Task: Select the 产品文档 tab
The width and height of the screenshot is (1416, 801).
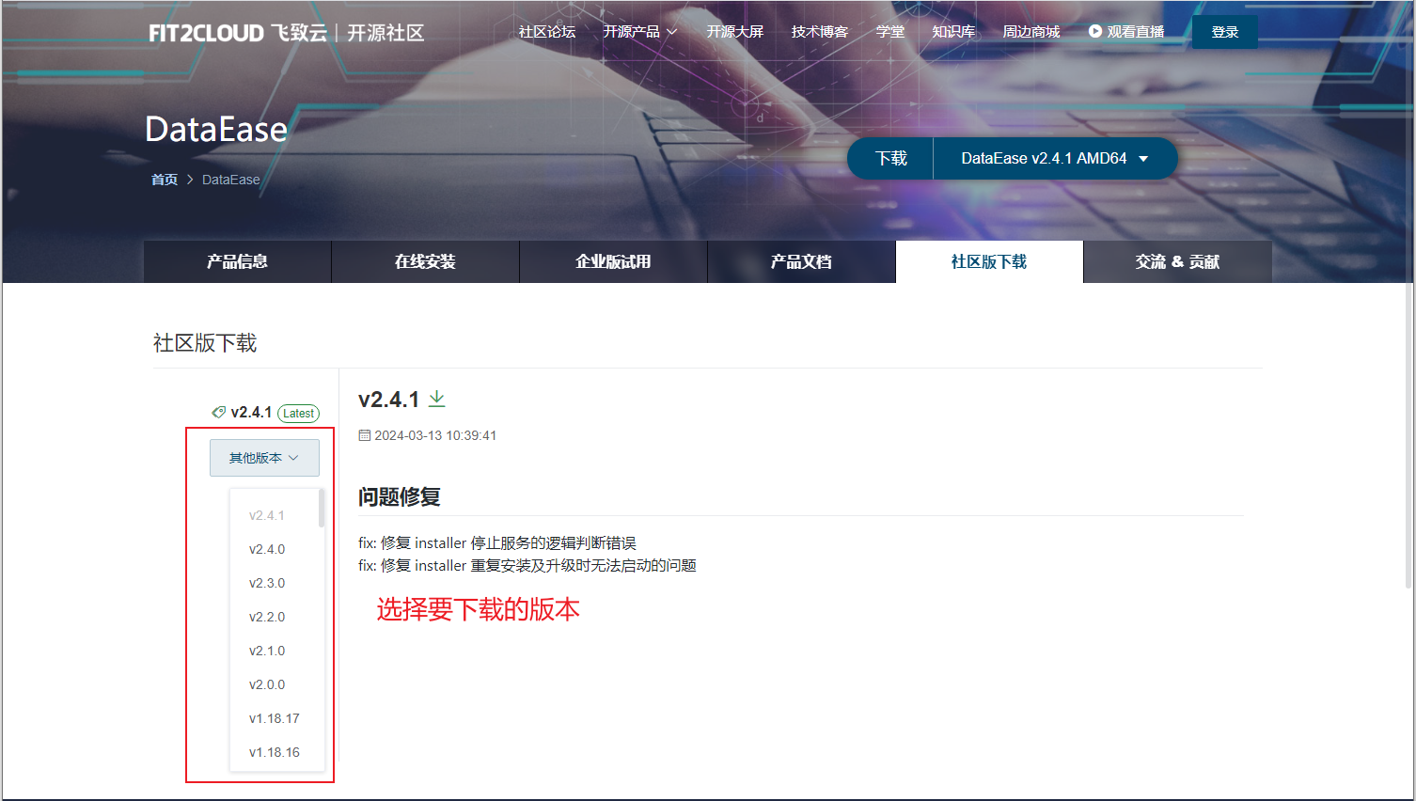Action: tap(801, 261)
